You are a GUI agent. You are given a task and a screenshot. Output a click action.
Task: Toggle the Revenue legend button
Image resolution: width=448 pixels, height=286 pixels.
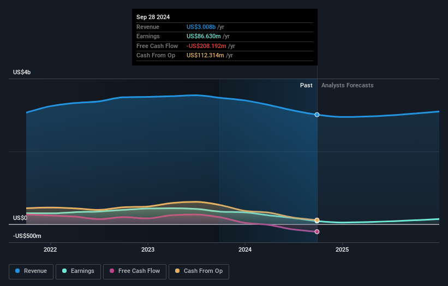pos(31,271)
